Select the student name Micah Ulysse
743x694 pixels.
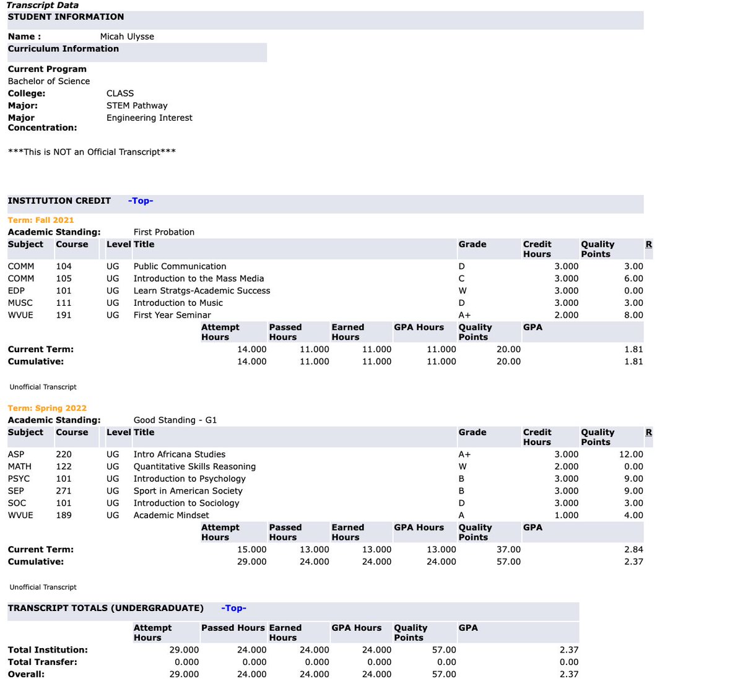tap(127, 37)
